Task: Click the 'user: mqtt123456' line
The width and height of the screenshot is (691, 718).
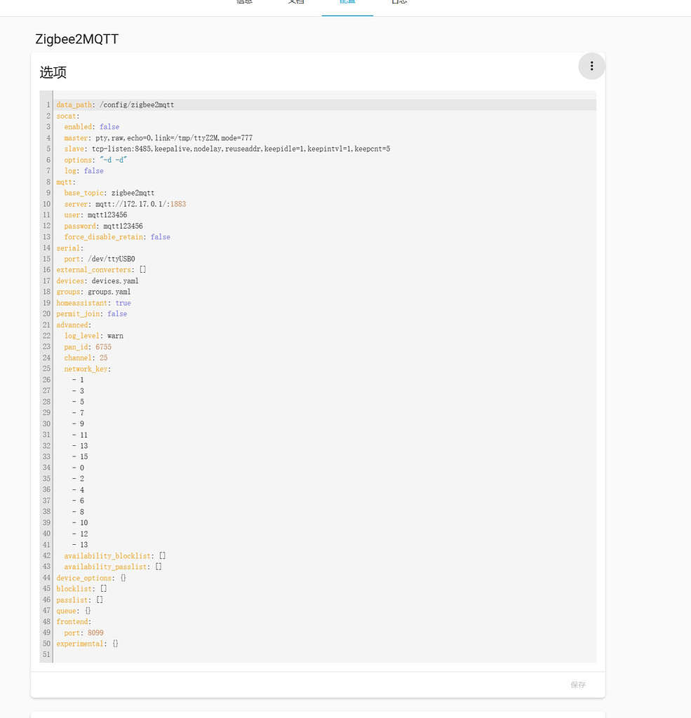Action: point(96,215)
